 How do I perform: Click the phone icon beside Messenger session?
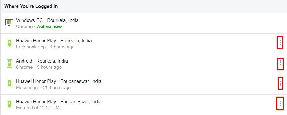pos(9,84)
